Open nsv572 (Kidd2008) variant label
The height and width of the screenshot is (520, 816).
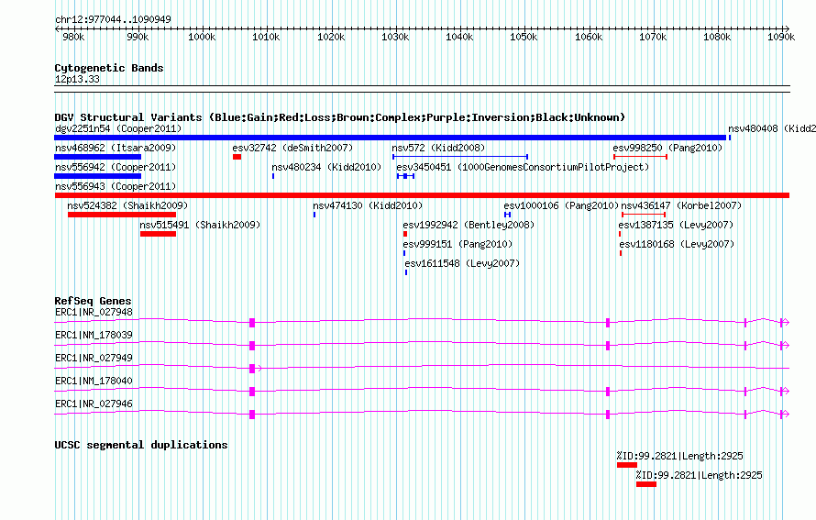438,148
